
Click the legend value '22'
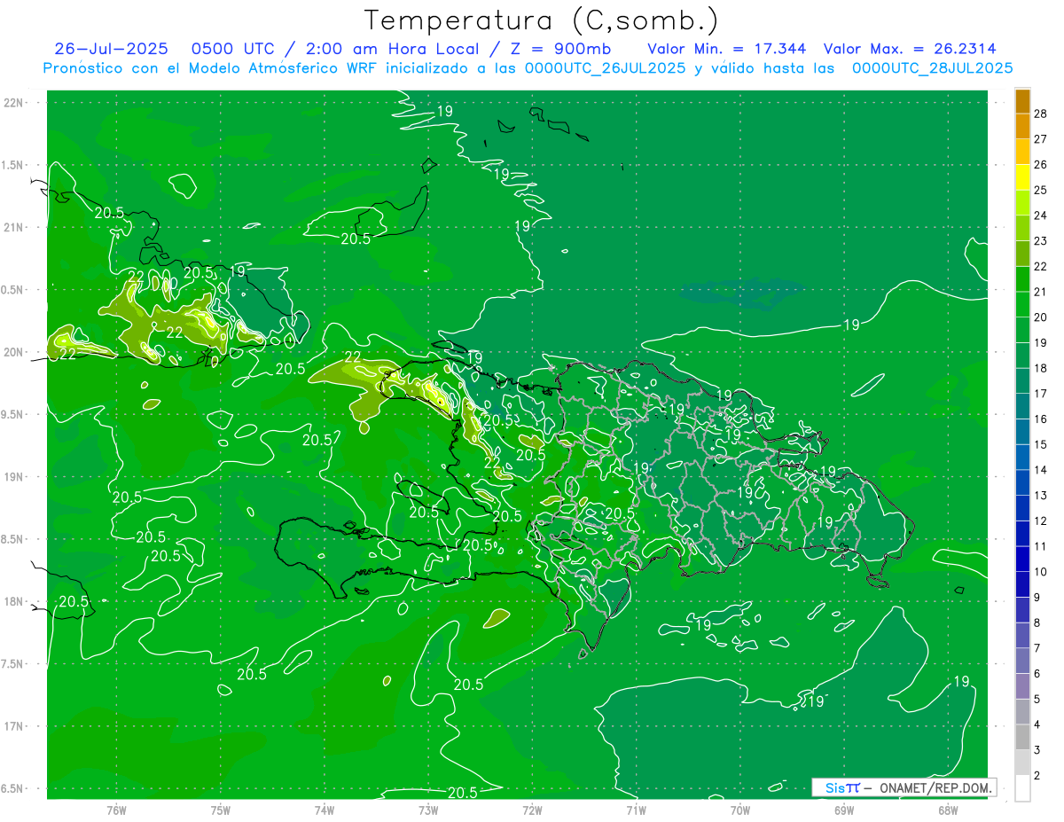coord(1041,266)
